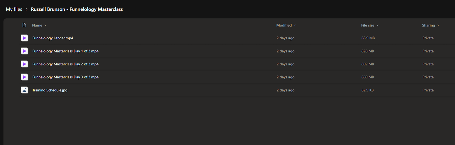This screenshot has height=145, width=455.
Task: Go back to My files breadcrumb
Action: pyautogui.click(x=14, y=9)
